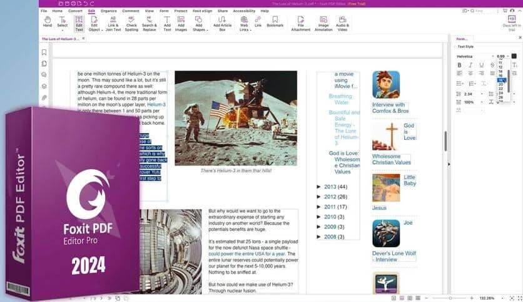The image size is (523, 302).
Task: Toggle Bold in Text Style panel
Action: pos(459,65)
